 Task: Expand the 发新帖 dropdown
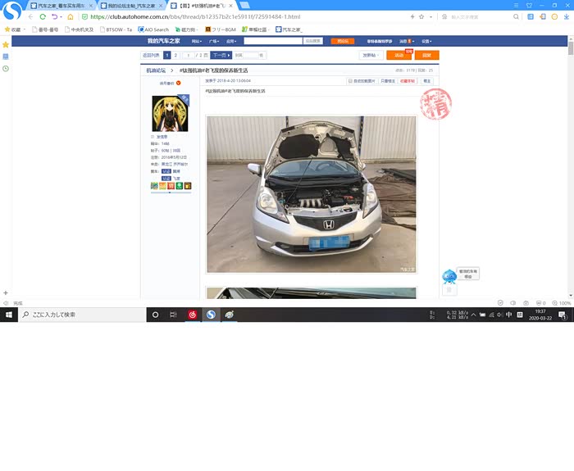[x=371, y=55]
